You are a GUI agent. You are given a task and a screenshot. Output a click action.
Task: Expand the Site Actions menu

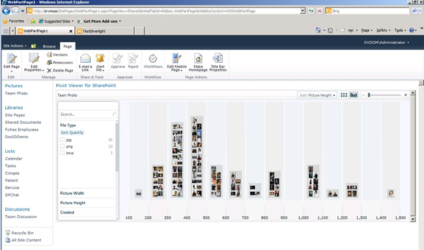[x=15, y=46]
